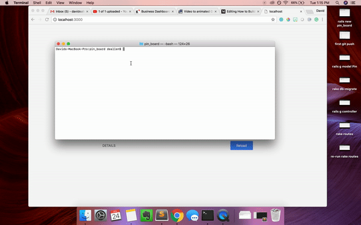Open Notes from the Dock
Screen dimensions: 361x225
131,215
